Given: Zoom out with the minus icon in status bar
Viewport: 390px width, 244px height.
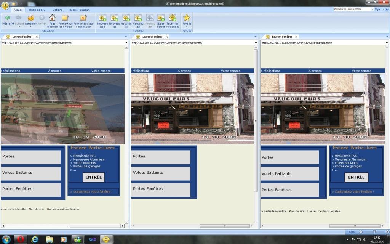Looking at the screenshot, I should [361, 232].
